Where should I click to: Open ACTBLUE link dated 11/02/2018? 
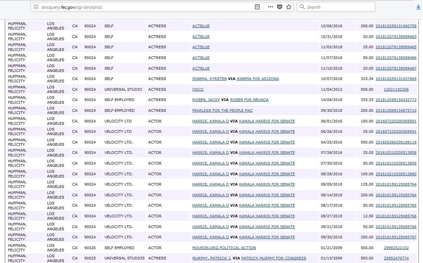201,47
